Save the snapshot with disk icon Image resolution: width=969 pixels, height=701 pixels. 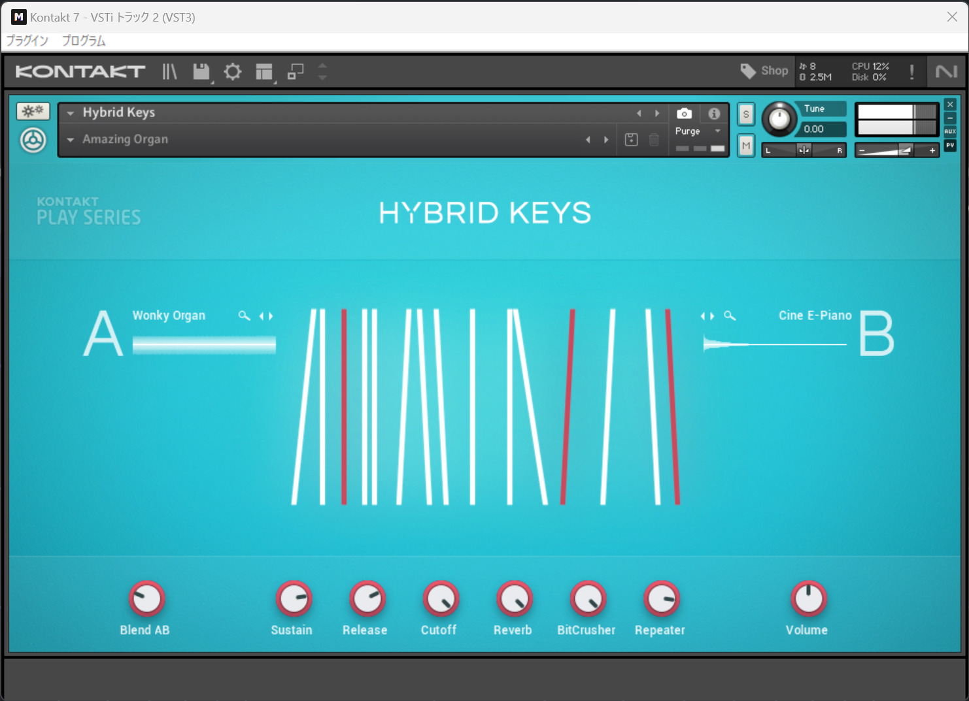pos(631,139)
